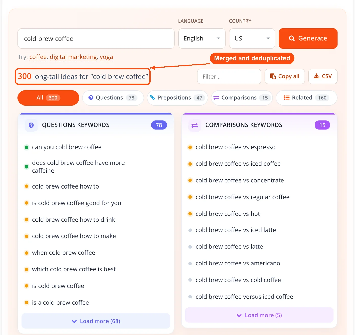Click orange dot beside 'cold brew coffee vs espresso'

[x=190, y=147]
